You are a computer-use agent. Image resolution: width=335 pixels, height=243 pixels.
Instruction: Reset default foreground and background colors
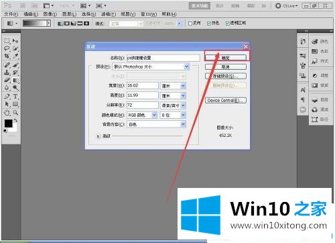(5, 131)
